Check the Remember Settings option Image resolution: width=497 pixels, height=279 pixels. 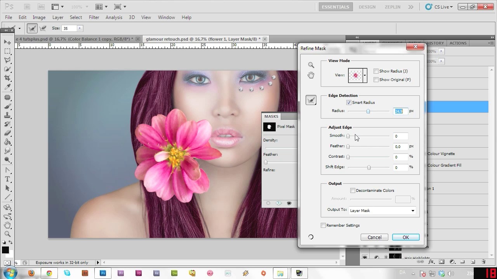click(323, 226)
